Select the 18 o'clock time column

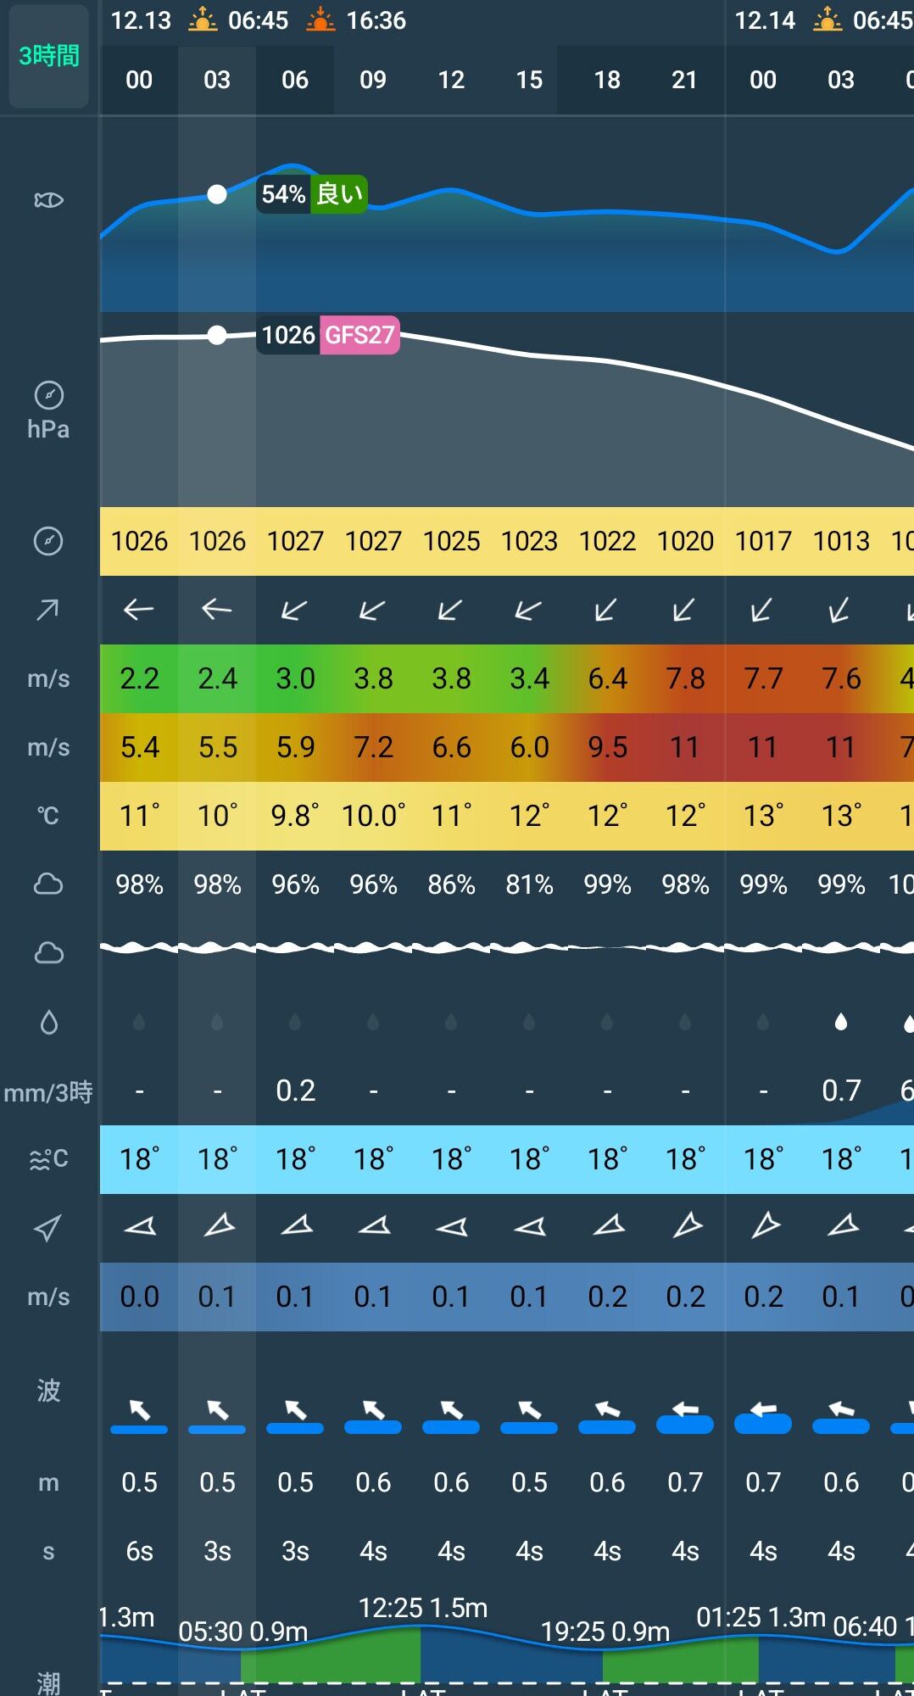(607, 81)
